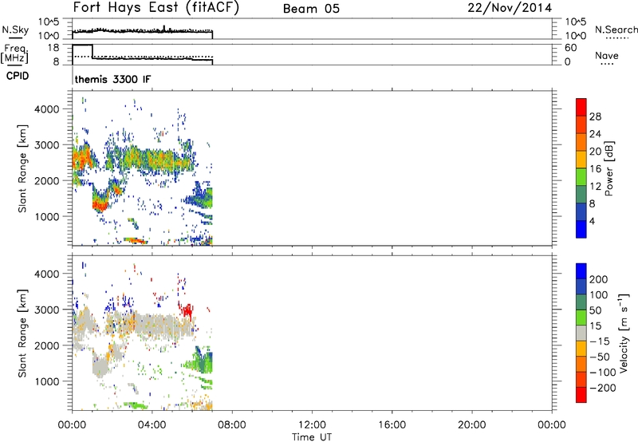Click the 'themis 3300 IF' text
638x442 pixels.
[x=112, y=79]
